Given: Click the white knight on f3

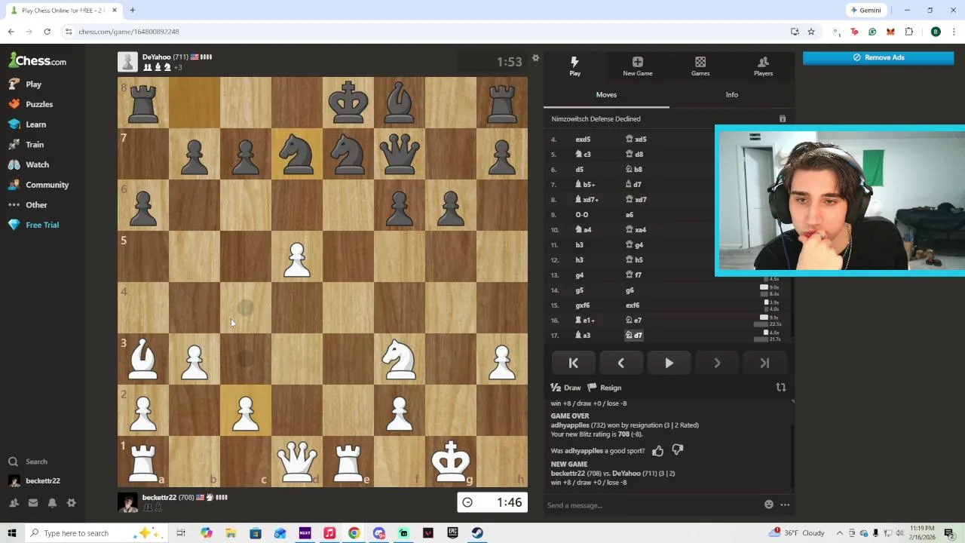Looking at the screenshot, I should coord(400,359).
